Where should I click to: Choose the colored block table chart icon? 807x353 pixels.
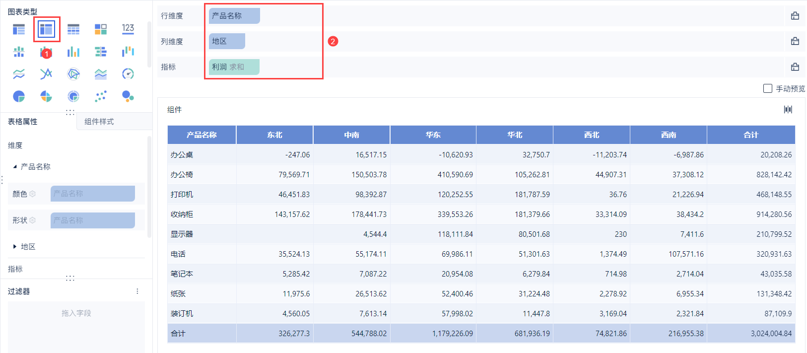coord(101,29)
